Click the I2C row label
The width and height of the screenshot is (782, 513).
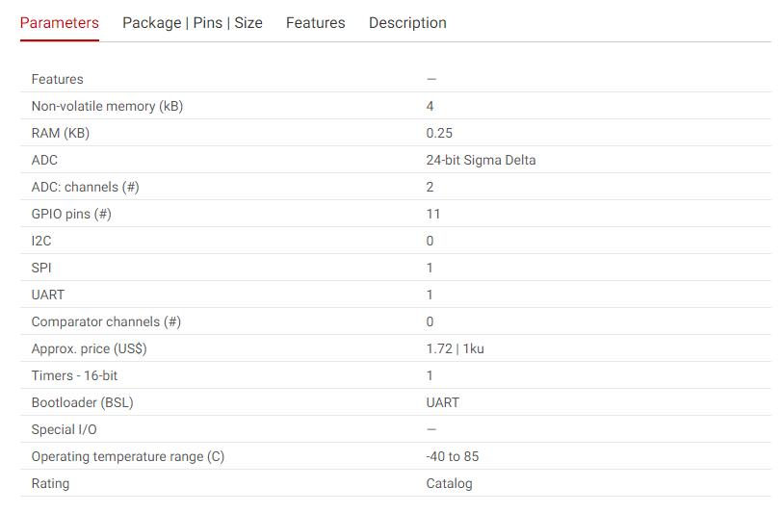point(41,241)
